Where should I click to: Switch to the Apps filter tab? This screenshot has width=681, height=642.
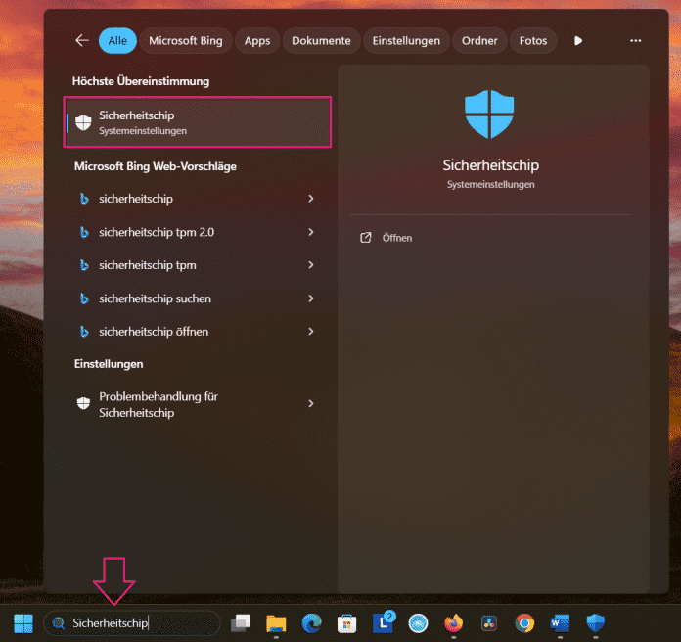(257, 41)
